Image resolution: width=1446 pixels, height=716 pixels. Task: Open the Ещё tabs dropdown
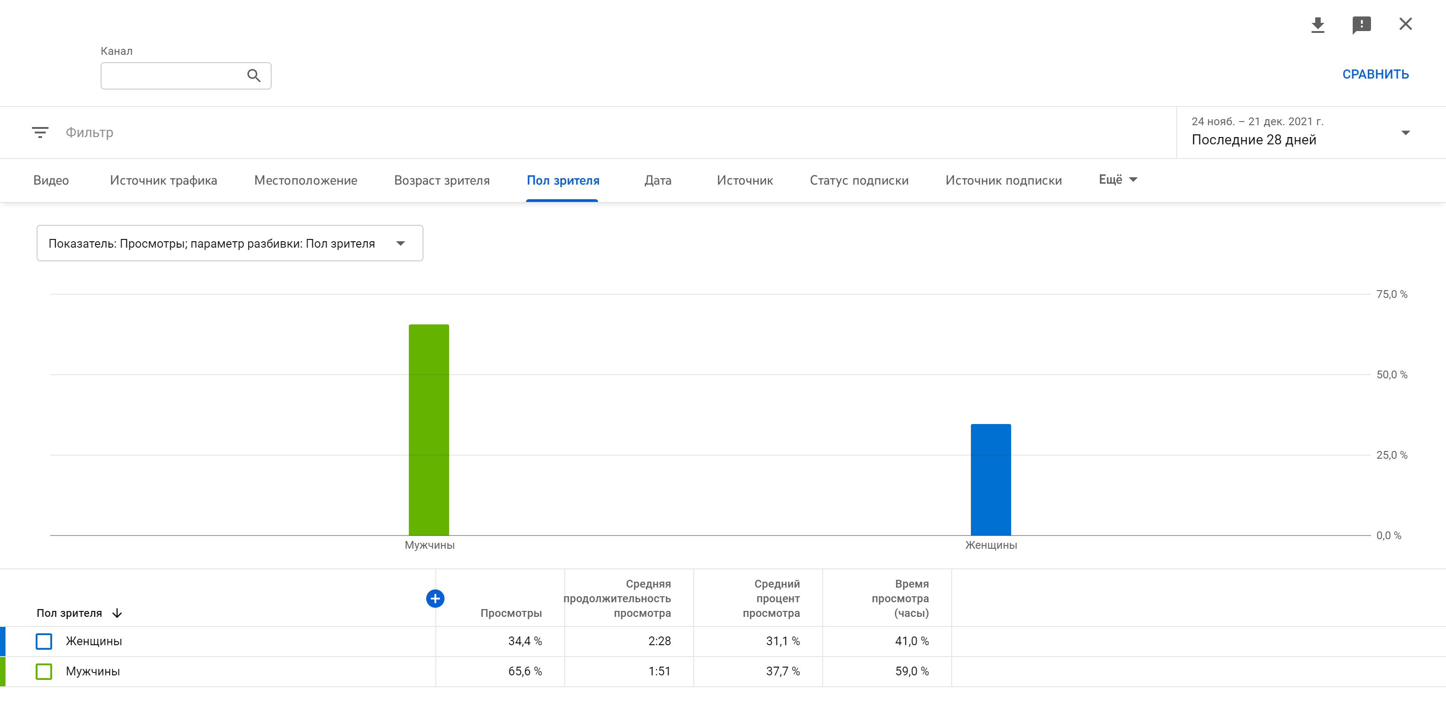click(1118, 180)
